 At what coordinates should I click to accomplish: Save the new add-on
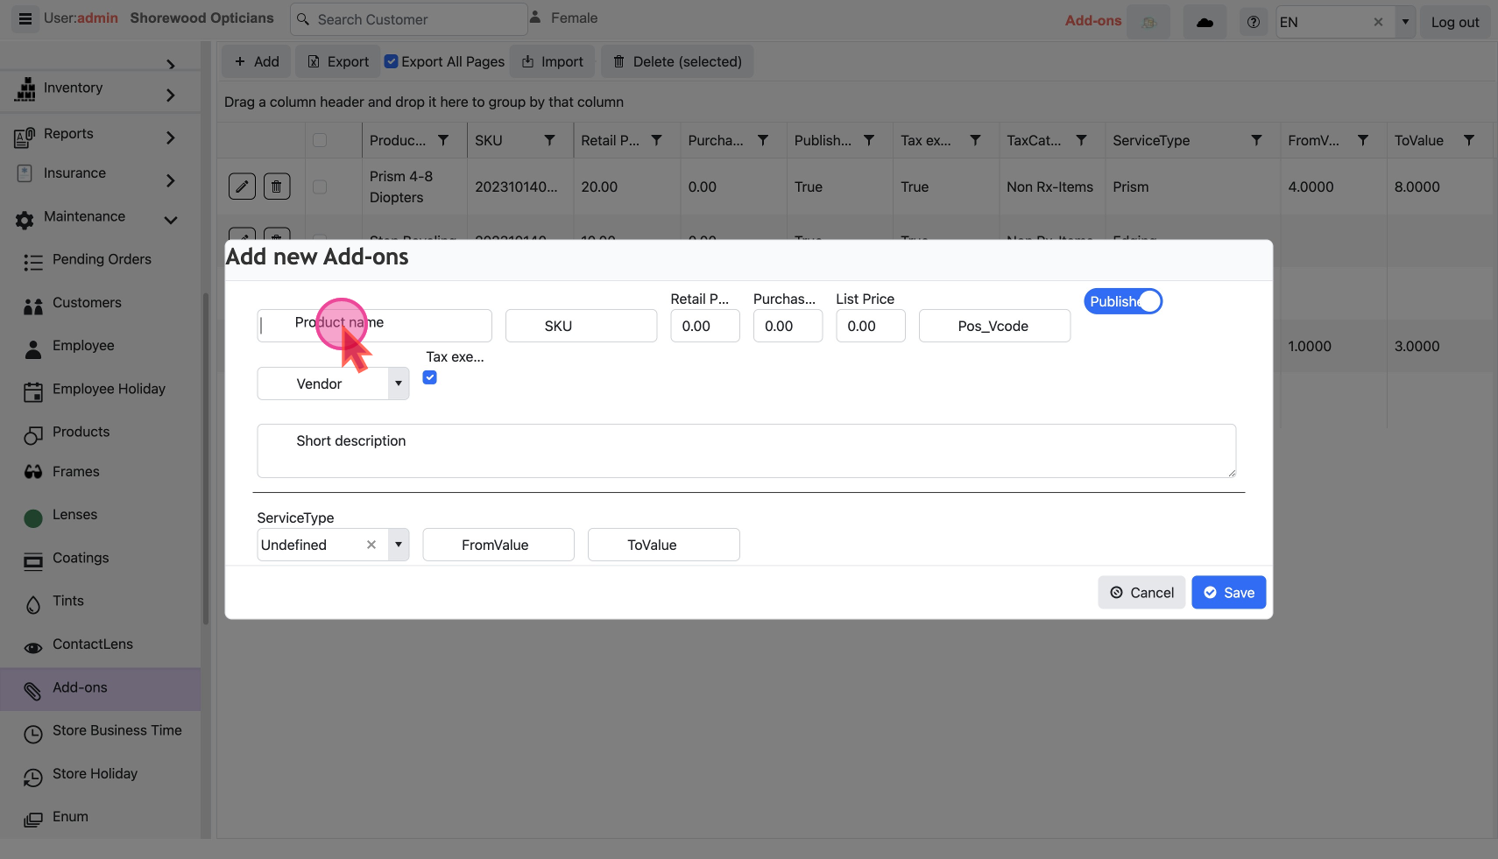coord(1228,593)
